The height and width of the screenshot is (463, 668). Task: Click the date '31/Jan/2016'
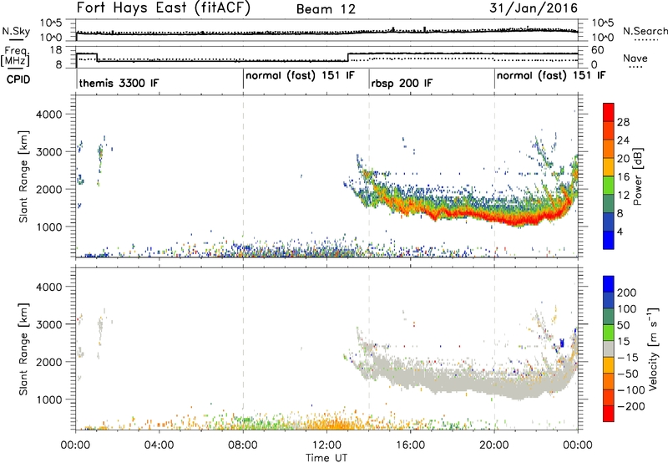[x=534, y=8]
